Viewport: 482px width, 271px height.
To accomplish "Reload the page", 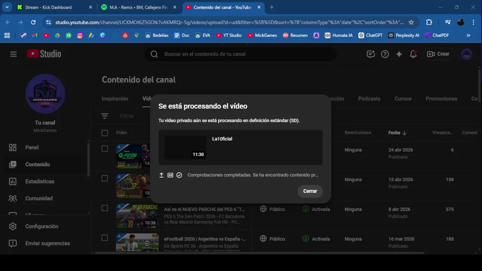I will tap(33, 22).
